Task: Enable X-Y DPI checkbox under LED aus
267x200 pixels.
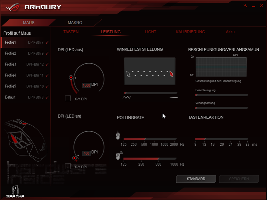Action: pyautogui.click(x=68, y=98)
